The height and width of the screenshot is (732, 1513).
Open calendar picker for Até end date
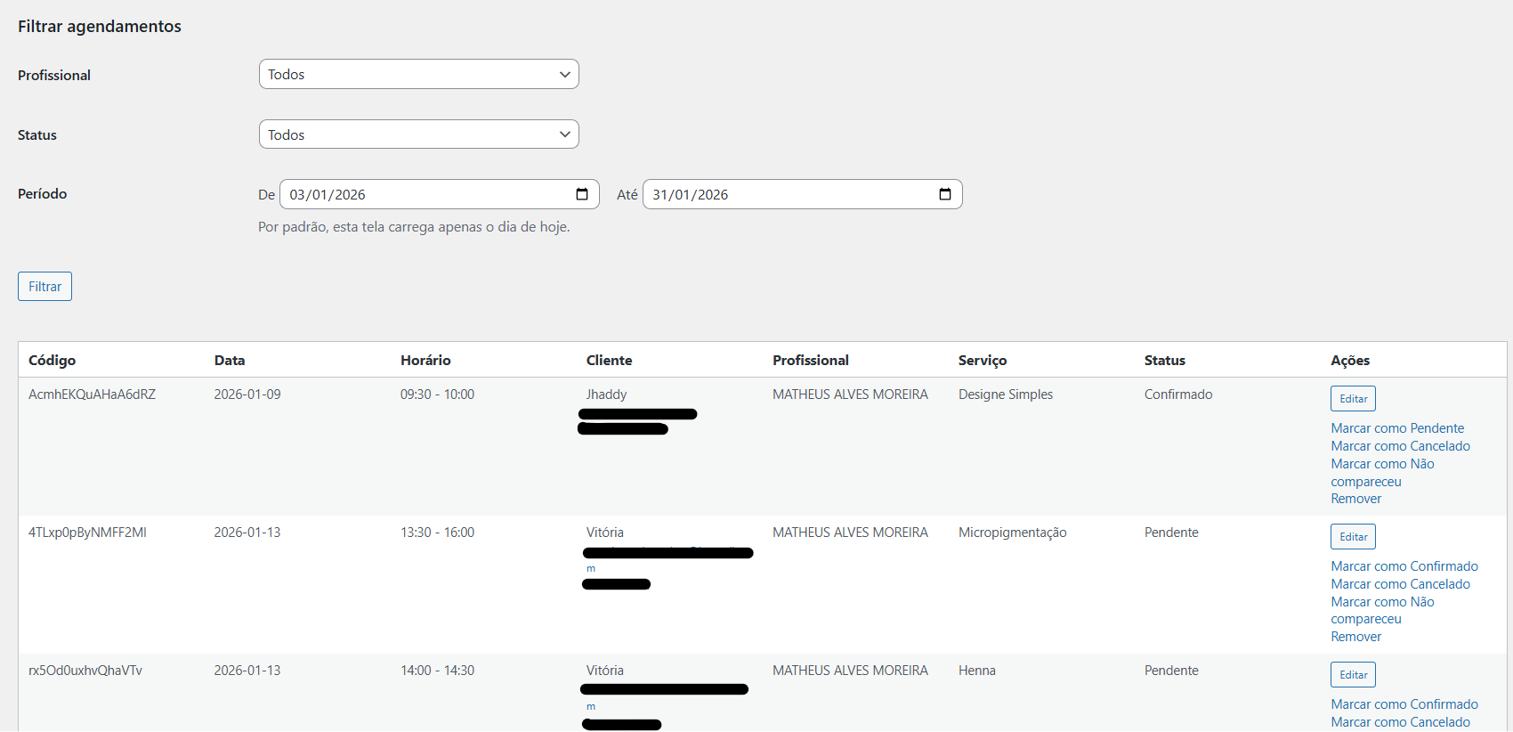945,194
